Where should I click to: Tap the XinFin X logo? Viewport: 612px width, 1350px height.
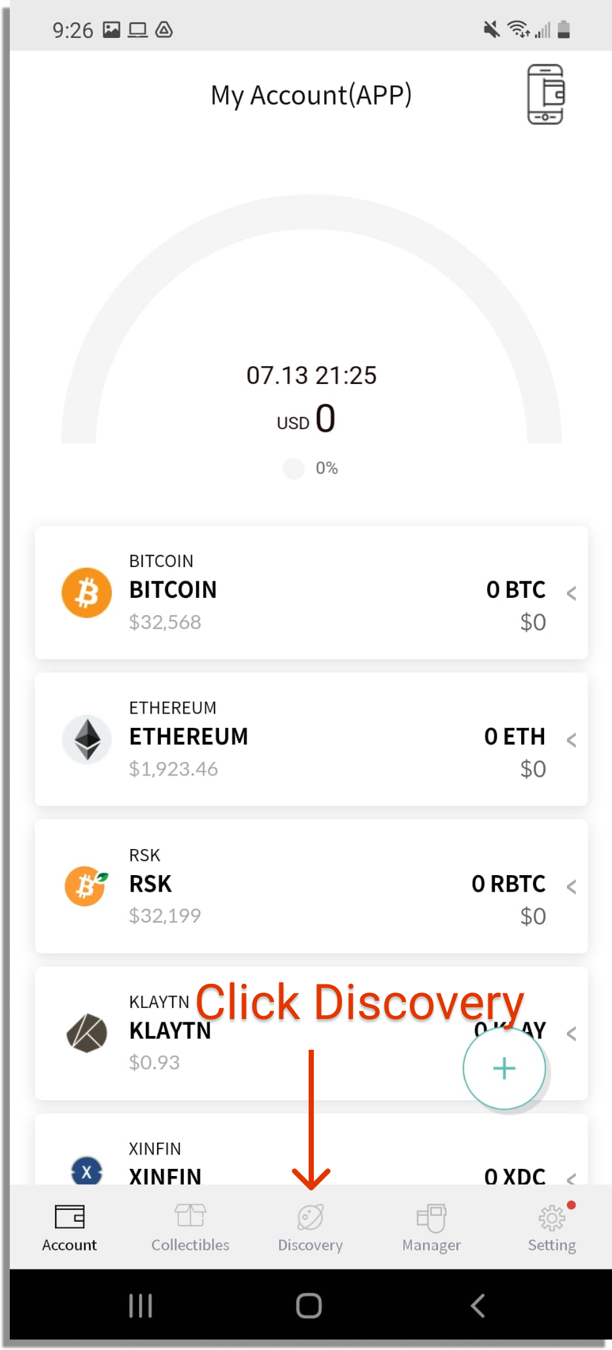coord(87,1171)
